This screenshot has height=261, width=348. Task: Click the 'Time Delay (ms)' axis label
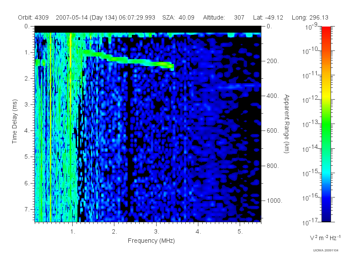[x=14, y=121]
